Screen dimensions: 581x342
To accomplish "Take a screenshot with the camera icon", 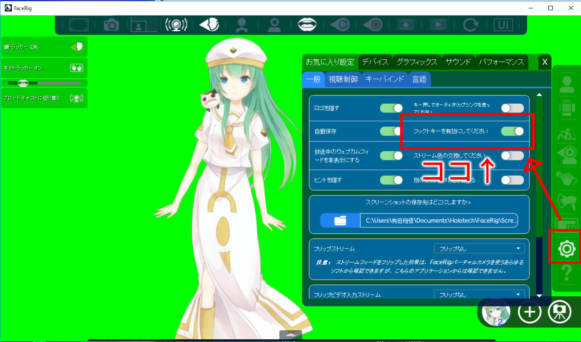I will (111, 25).
